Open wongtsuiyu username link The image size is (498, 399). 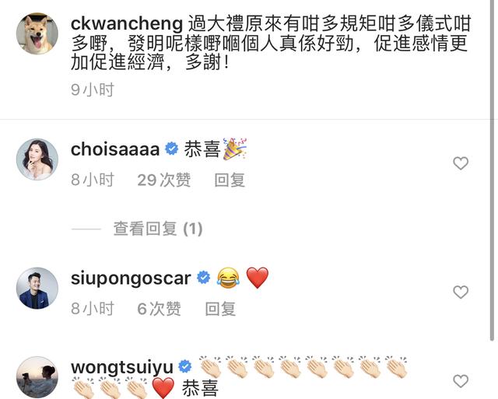[x=122, y=368]
